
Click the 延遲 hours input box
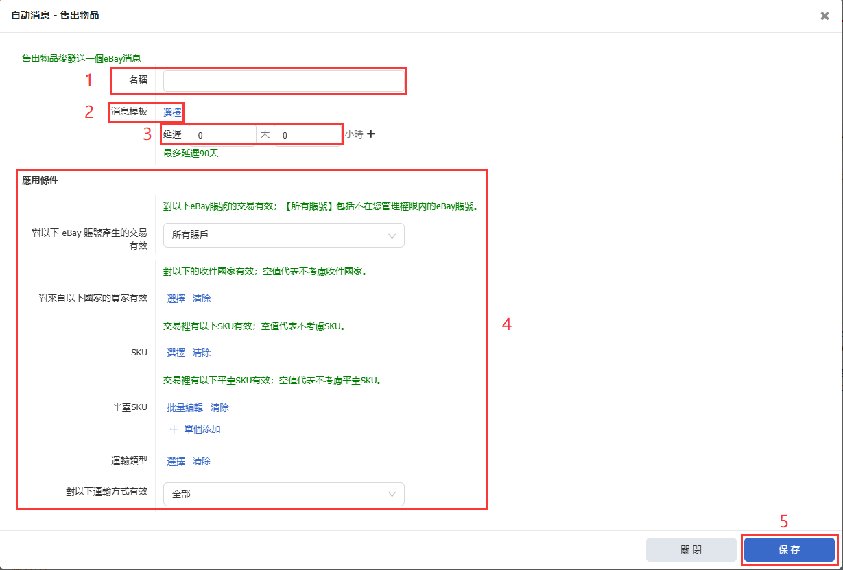click(307, 135)
